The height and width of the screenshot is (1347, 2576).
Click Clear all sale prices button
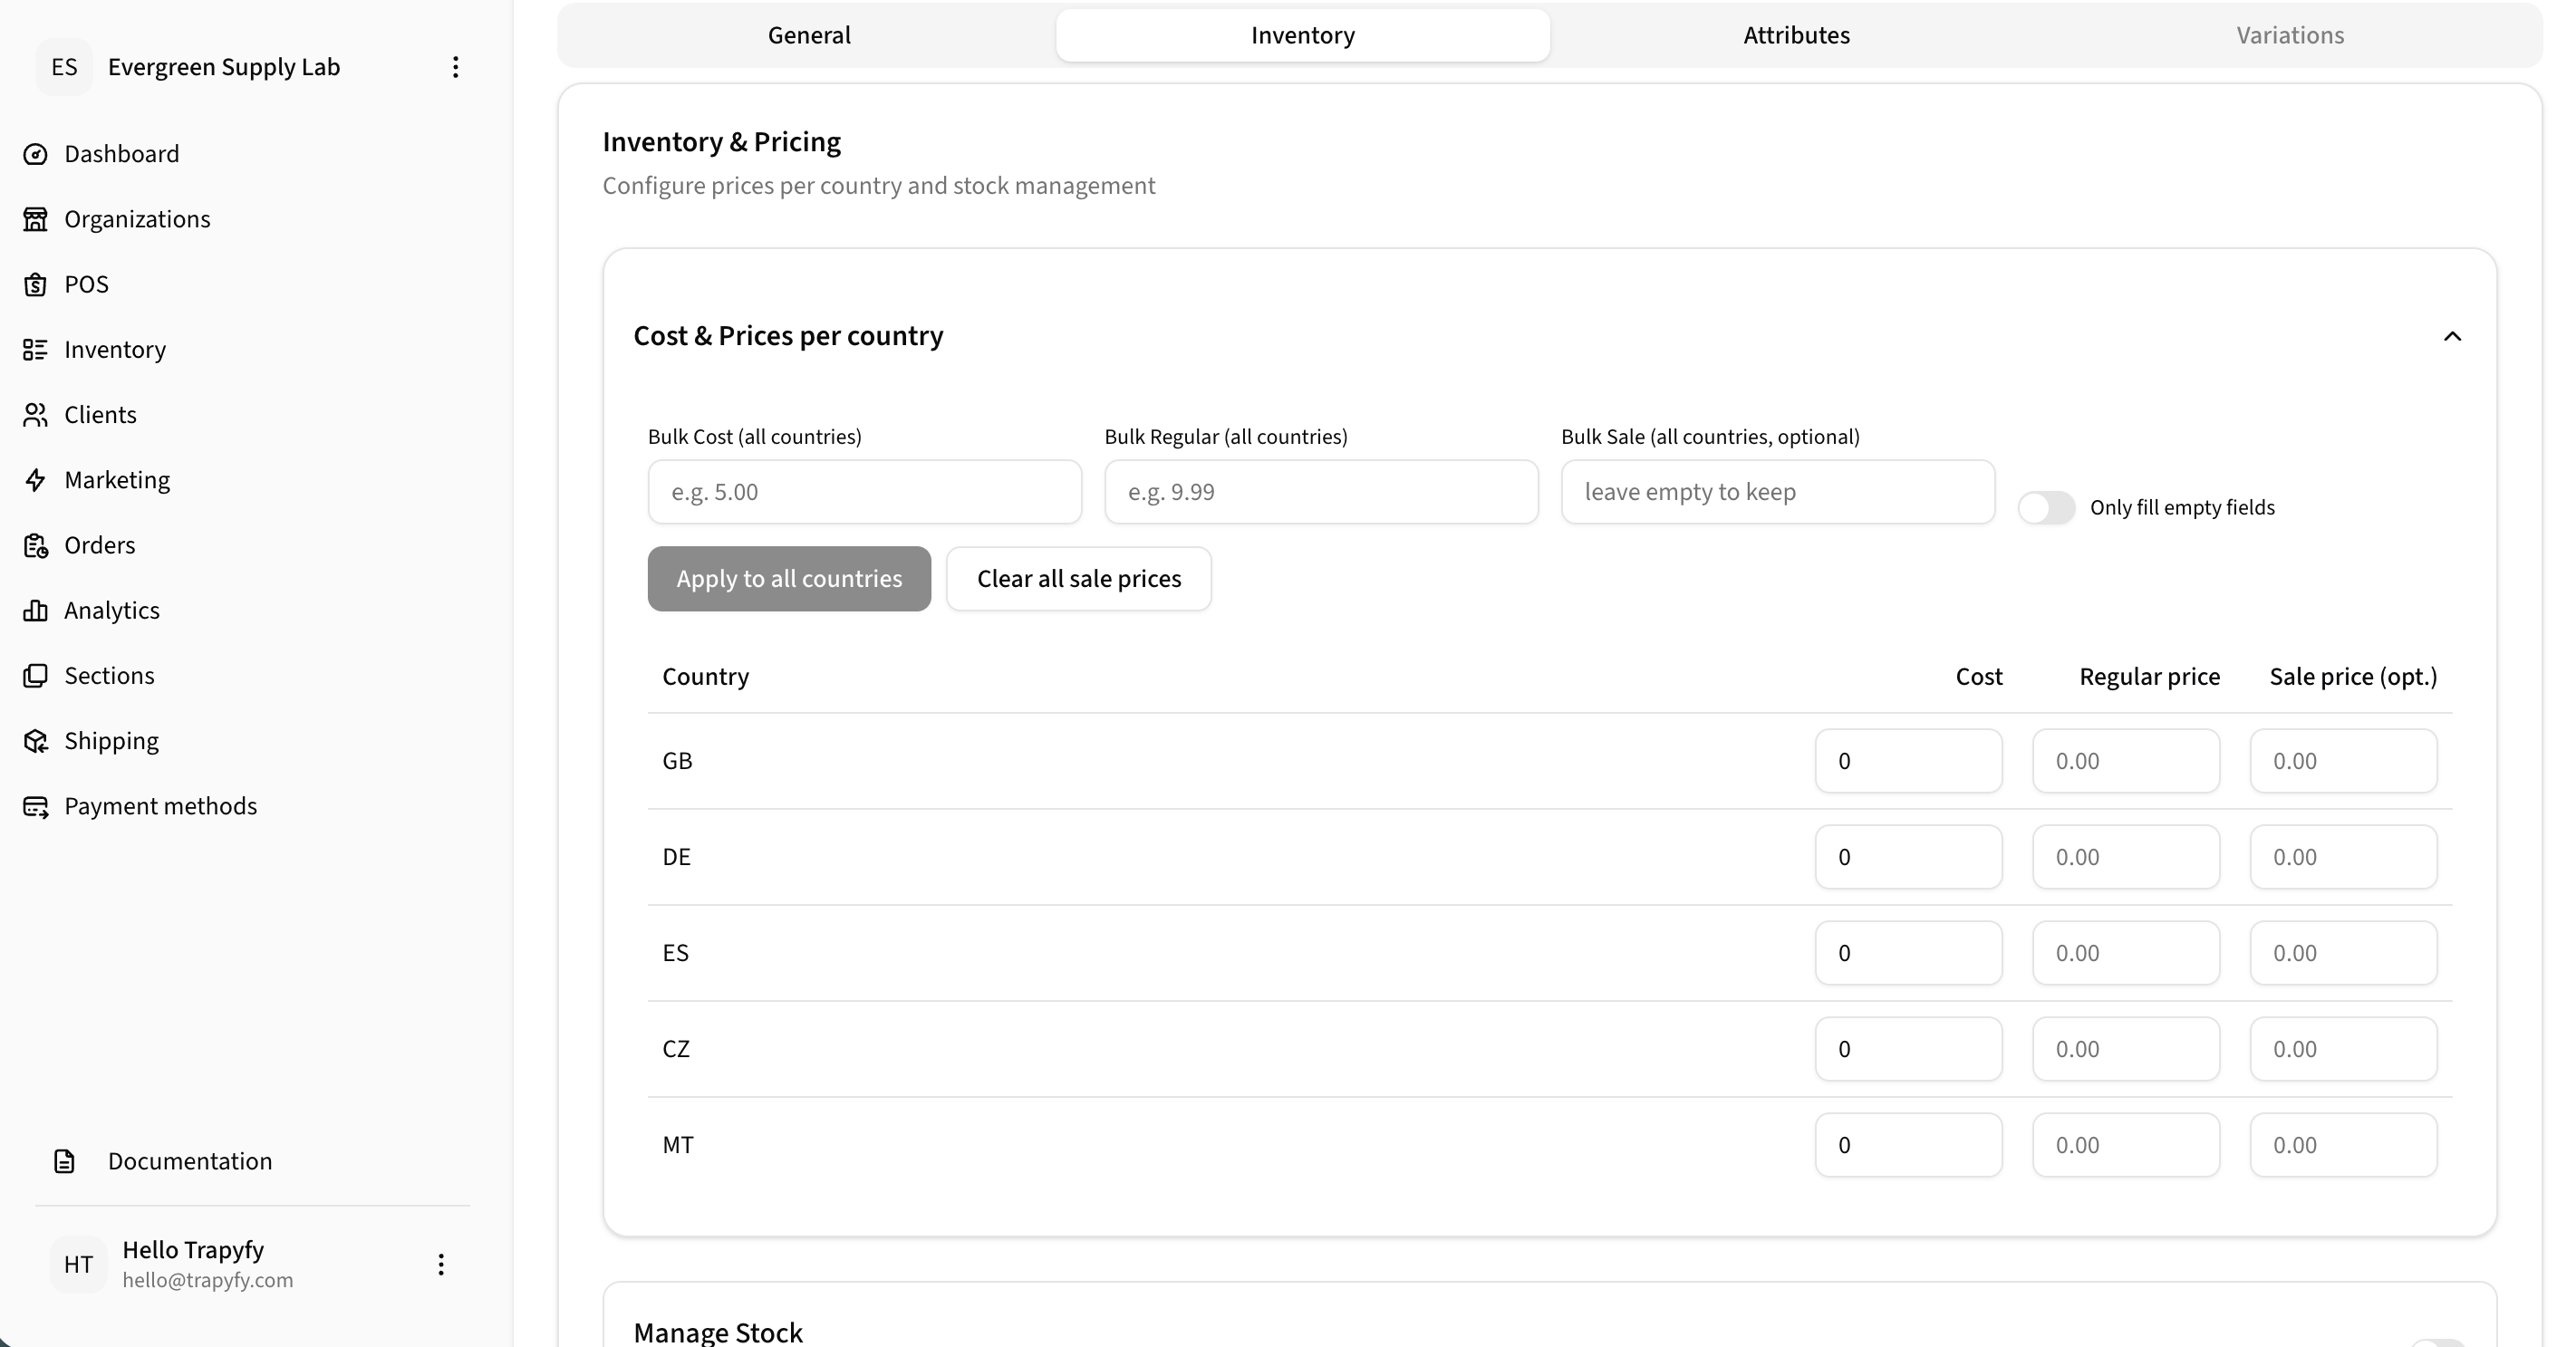(x=1079, y=579)
